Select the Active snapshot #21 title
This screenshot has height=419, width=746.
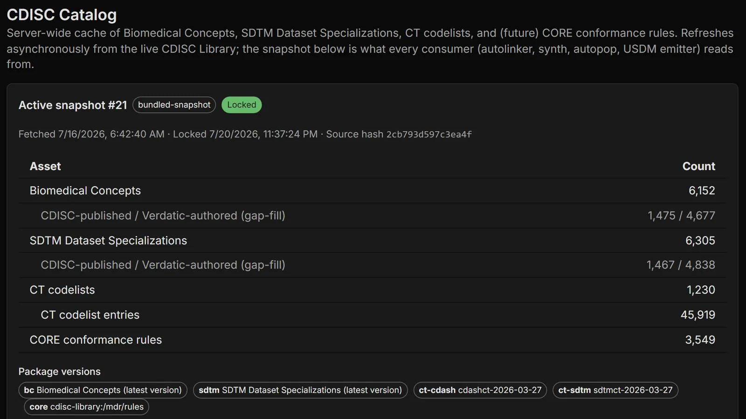(x=73, y=105)
